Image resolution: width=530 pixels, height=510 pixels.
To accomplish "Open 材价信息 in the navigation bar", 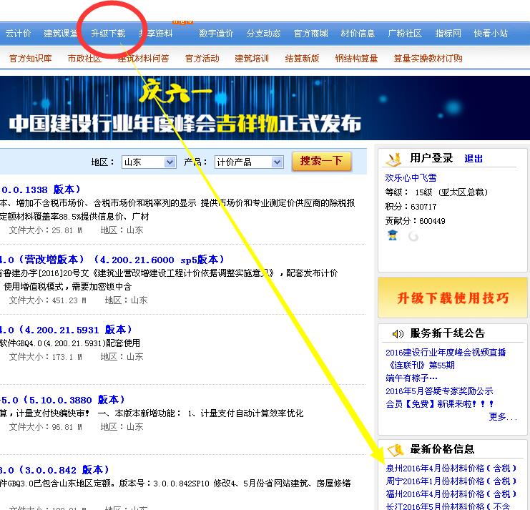I will (x=358, y=34).
